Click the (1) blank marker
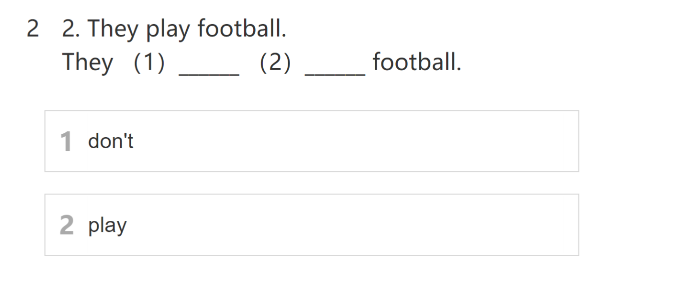 [x=149, y=63]
